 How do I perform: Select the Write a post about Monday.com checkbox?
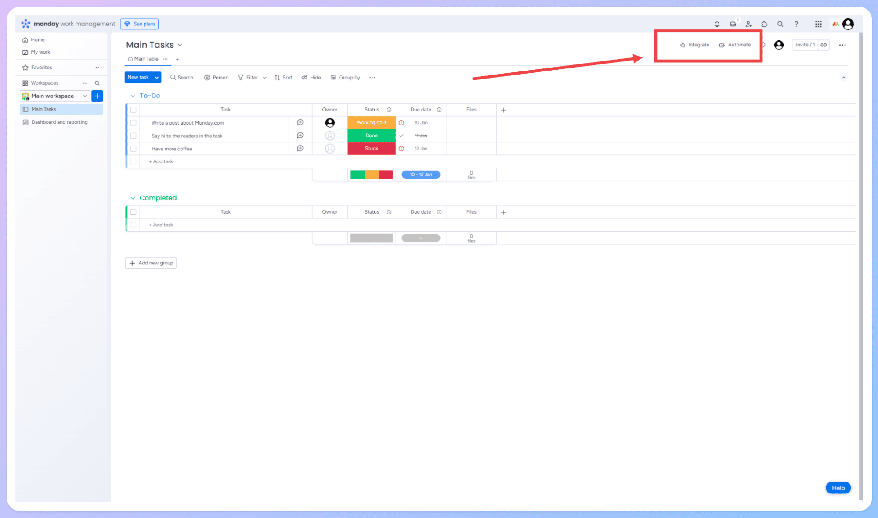pyautogui.click(x=133, y=123)
